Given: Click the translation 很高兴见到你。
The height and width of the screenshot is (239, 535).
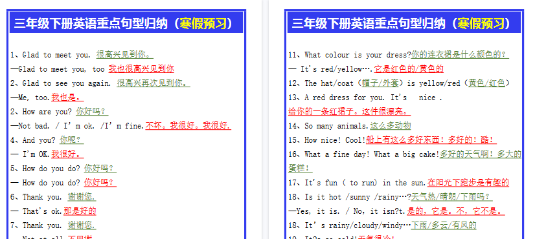Looking at the screenshot, I should (x=124, y=54).
